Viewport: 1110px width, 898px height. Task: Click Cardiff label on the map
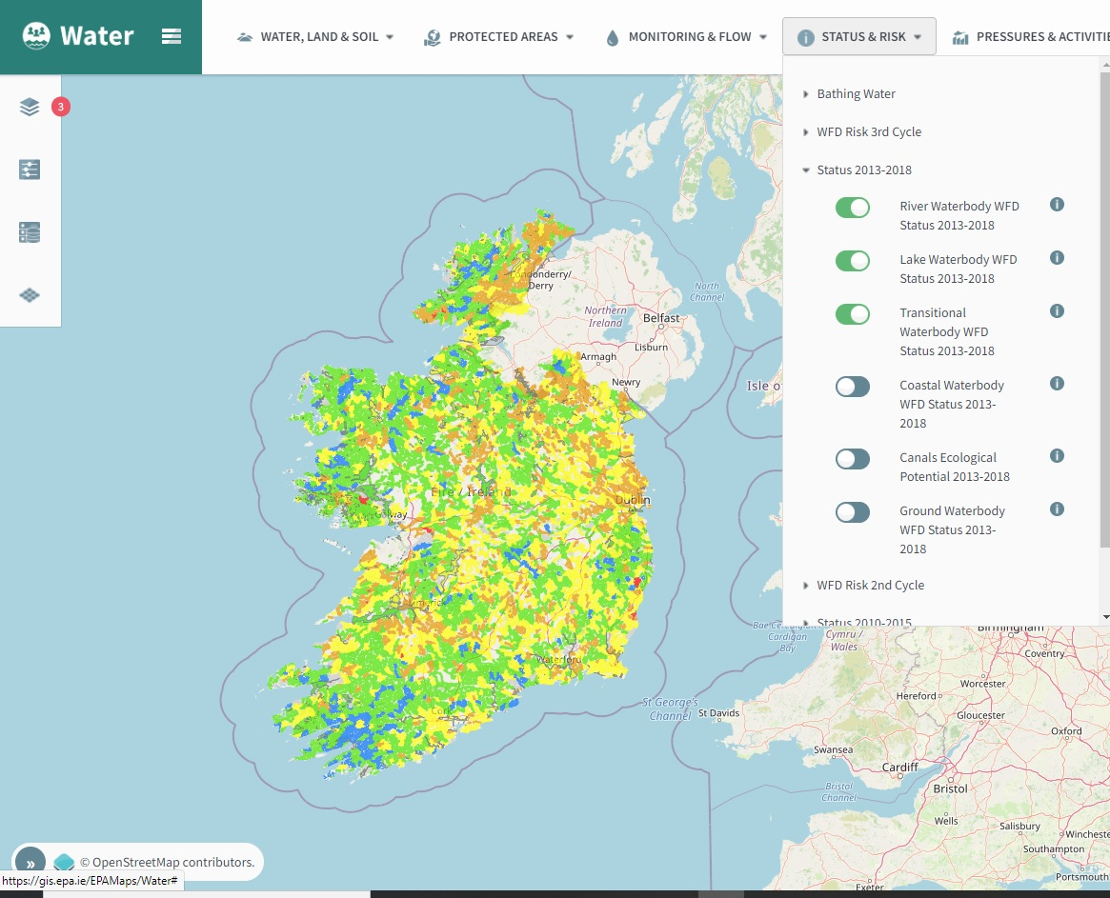pos(899,768)
